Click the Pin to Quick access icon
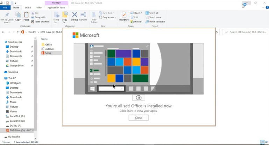The height and width of the screenshot is (145, 269). pyautogui.click(x=7, y=15)
